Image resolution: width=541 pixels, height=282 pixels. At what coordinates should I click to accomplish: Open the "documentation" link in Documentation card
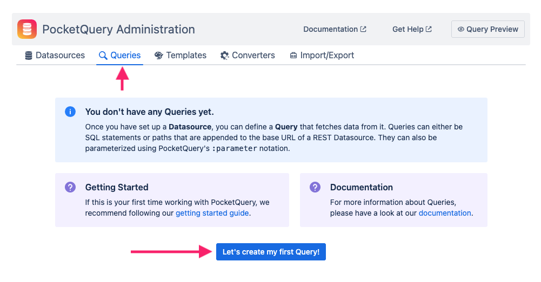pos(445,213)
